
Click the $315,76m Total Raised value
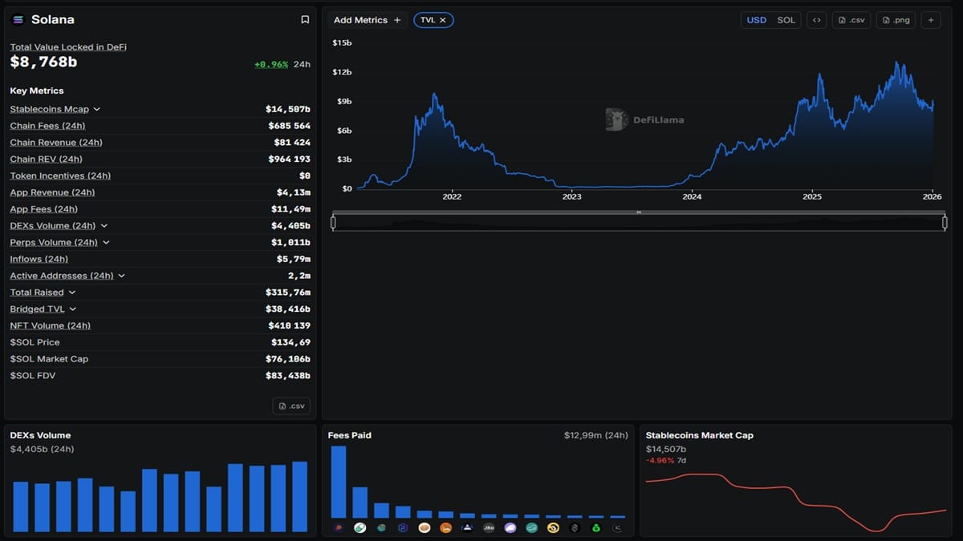click(288, 293)
